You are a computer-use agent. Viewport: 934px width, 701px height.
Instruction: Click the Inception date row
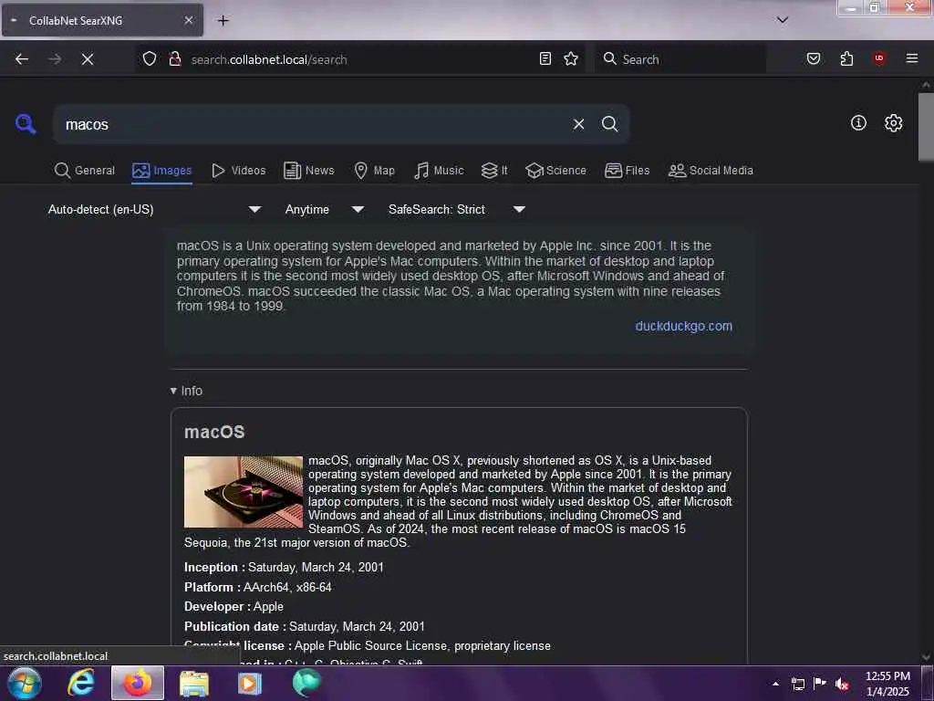pos(285,568)
